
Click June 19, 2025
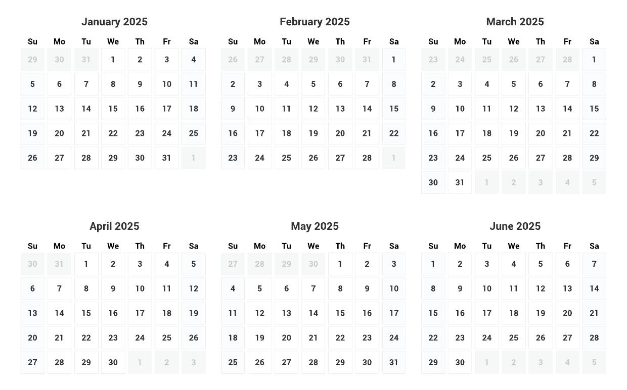pos(541,313)
